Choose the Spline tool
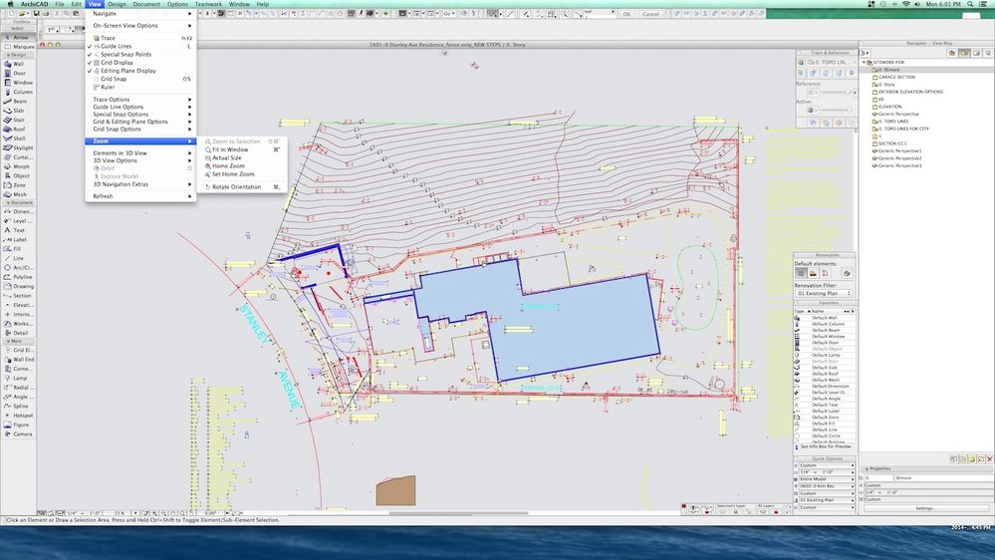Image resolution: width=995 pixels, height=560 pixels. 20,406
